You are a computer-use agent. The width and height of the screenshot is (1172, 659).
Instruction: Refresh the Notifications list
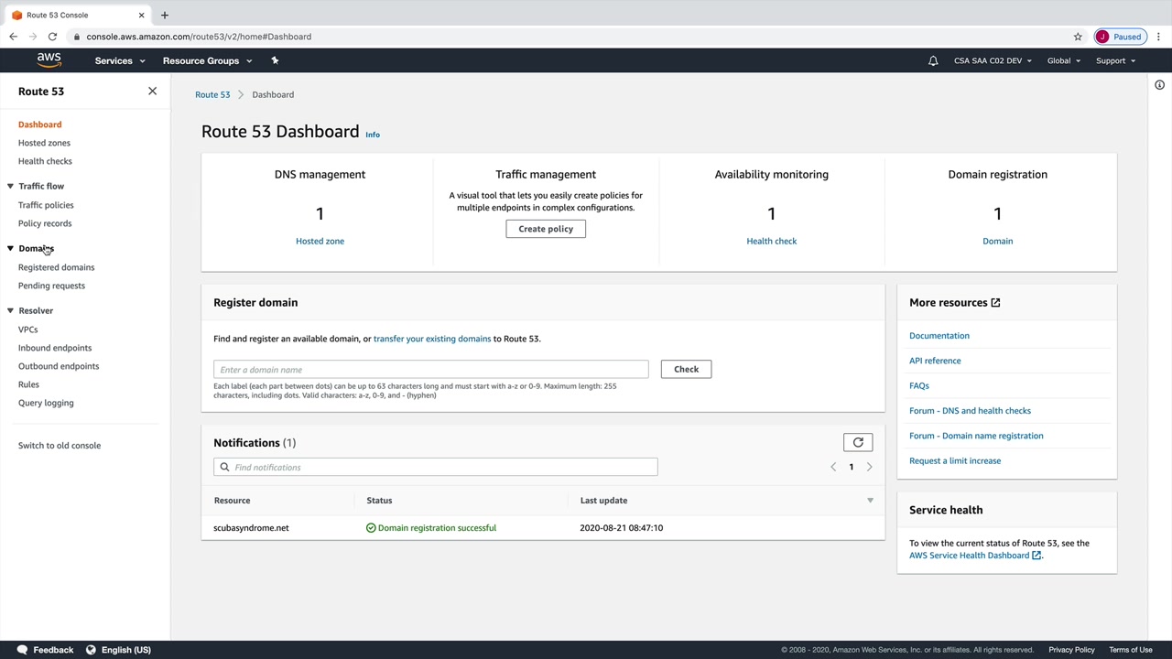point(858,443)
